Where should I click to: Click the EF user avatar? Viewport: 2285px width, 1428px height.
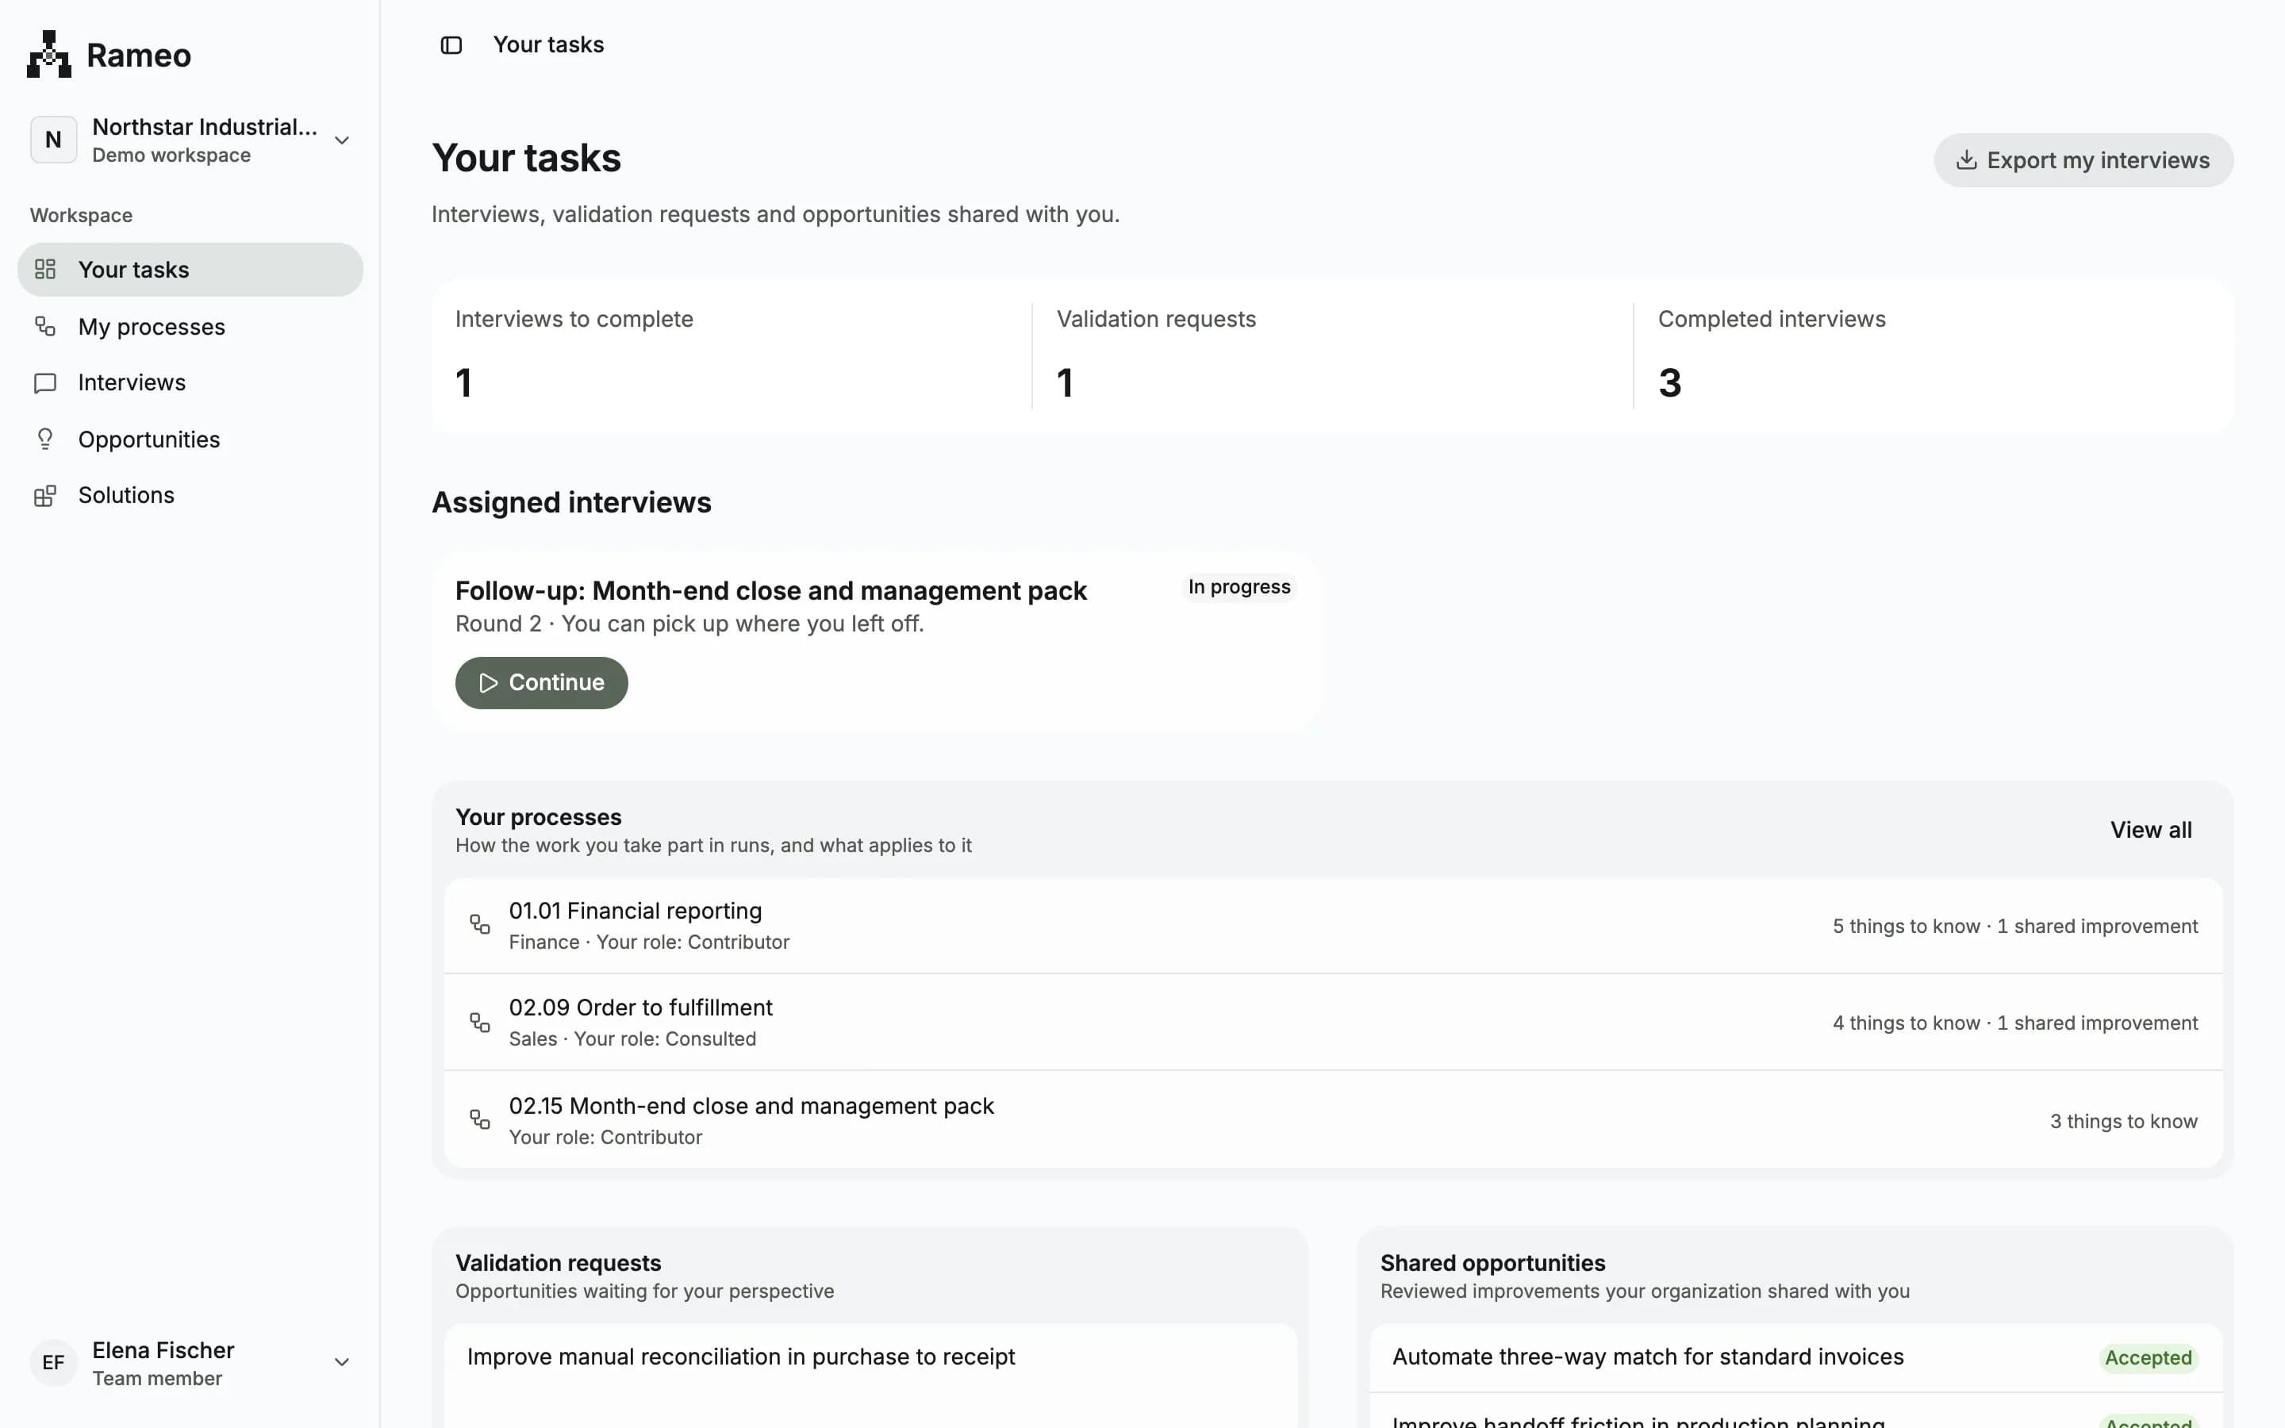click(x=54, y=1362)
